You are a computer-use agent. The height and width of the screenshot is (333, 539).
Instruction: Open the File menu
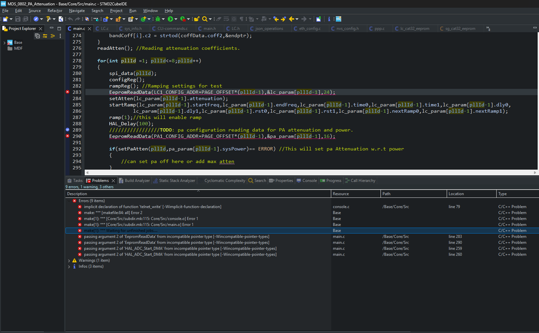5,11
